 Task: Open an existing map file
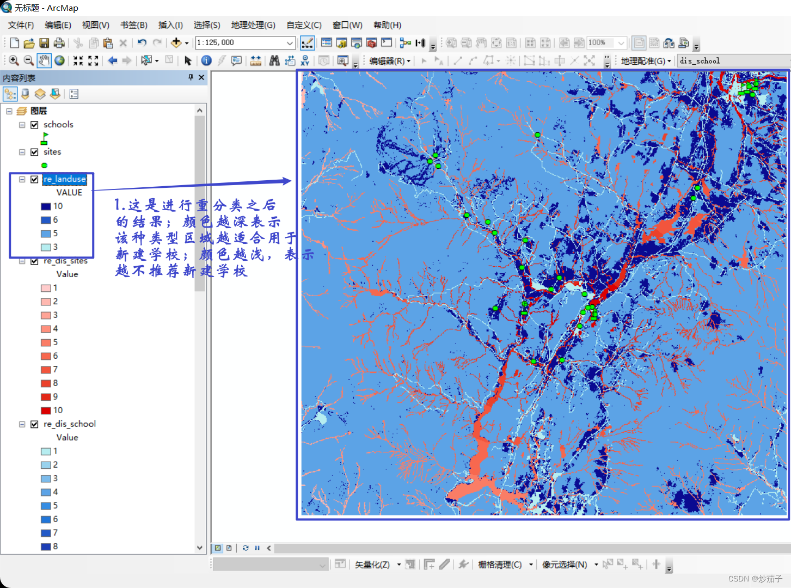click(29, 43)
